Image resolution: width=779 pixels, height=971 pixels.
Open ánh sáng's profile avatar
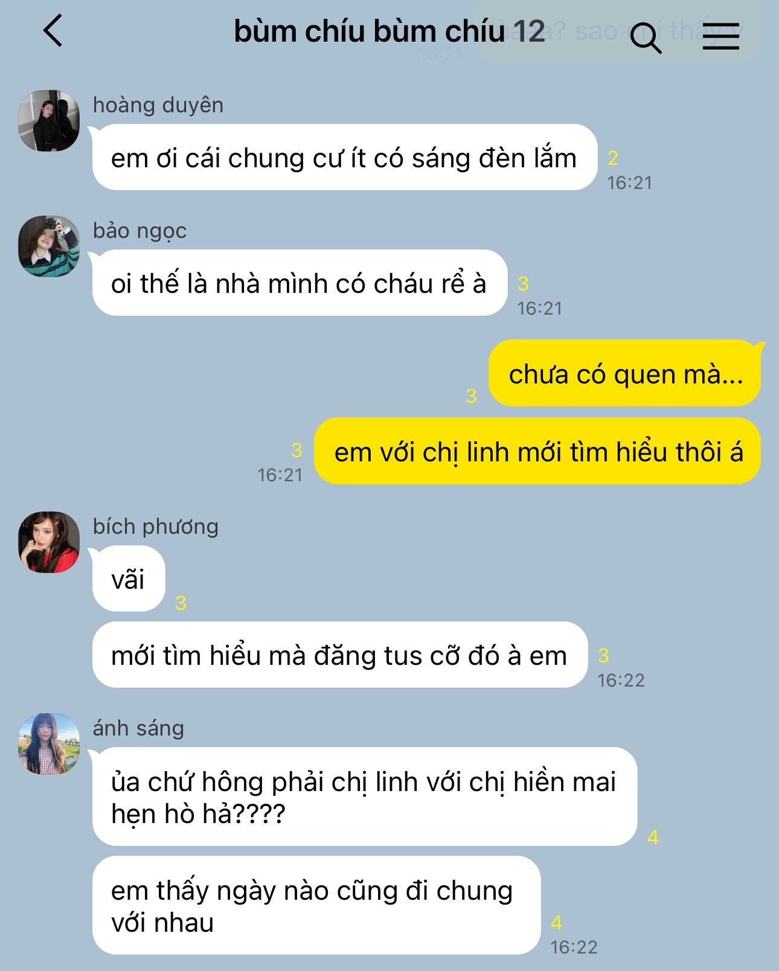[49, 744]
